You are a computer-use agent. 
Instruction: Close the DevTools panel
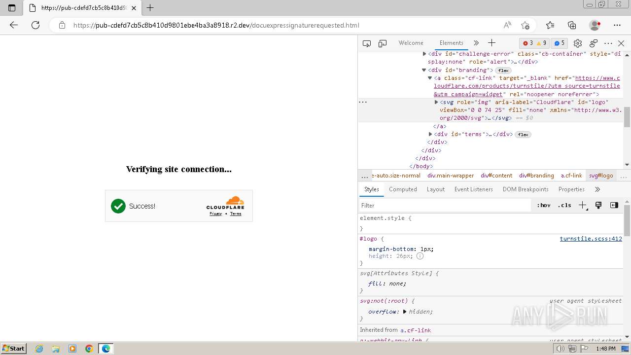click(621, 43)
